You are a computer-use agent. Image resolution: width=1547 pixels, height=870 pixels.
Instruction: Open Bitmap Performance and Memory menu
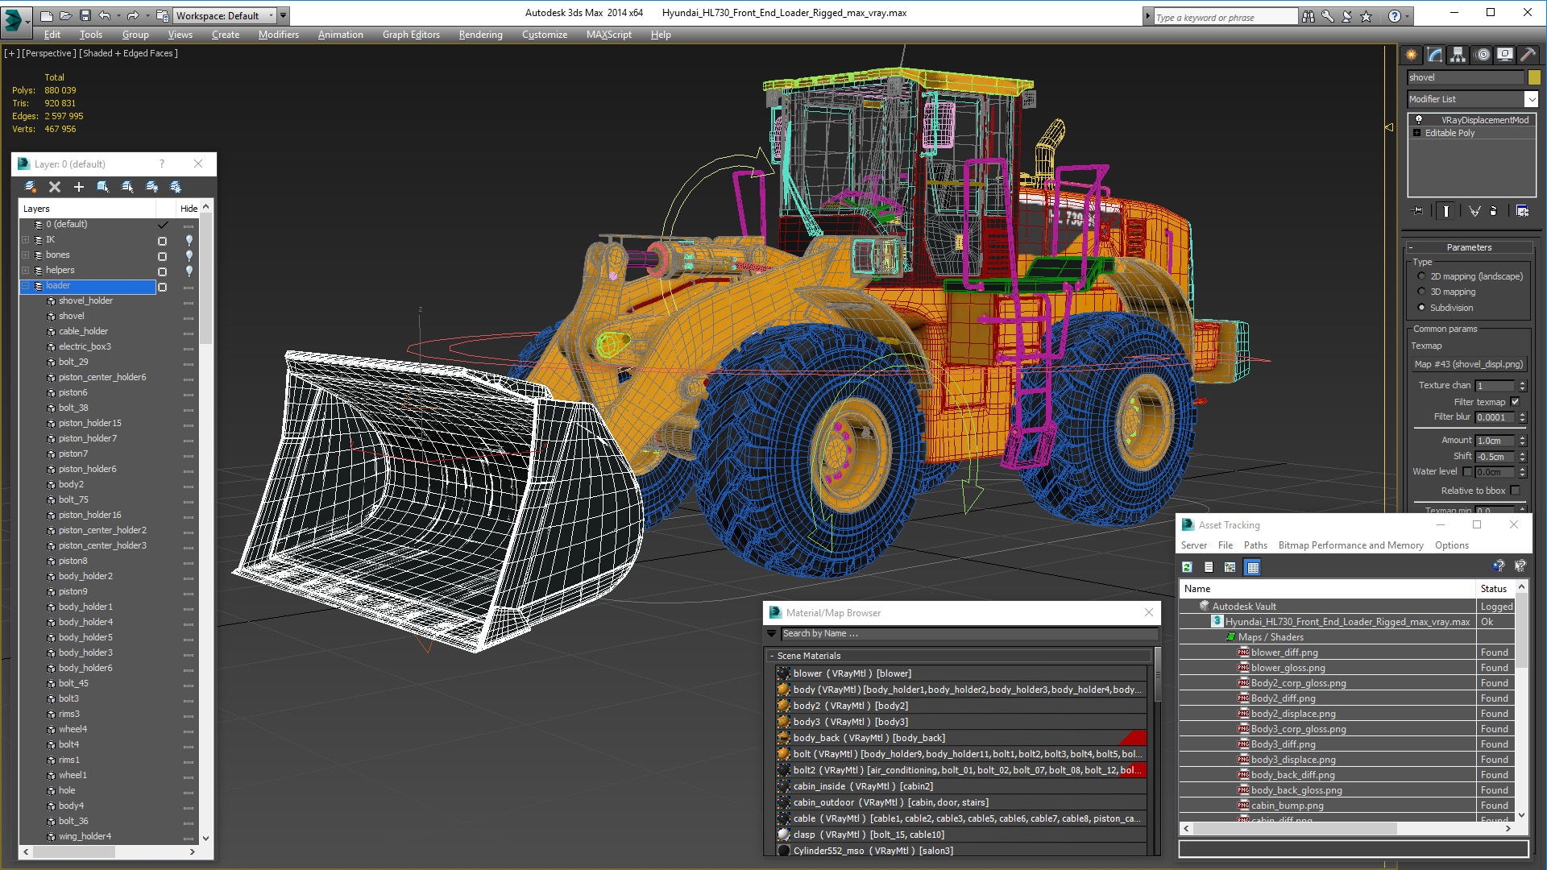click(1350, 545)
